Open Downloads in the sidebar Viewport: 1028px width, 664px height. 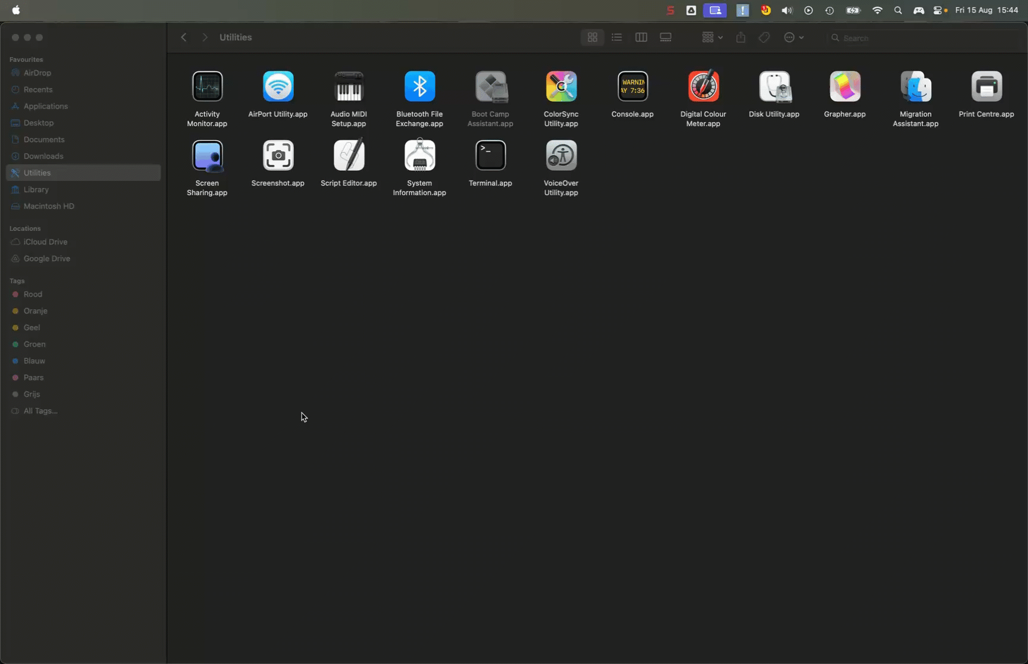pos(83,156)
